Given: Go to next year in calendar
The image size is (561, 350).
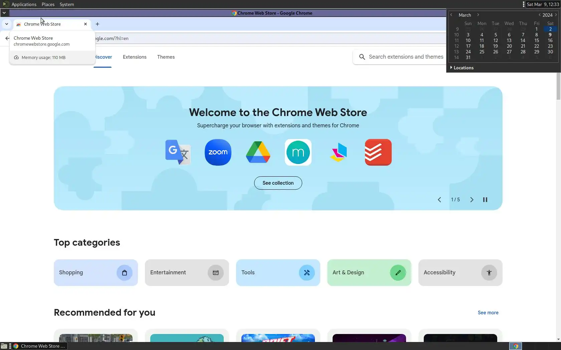Looking at the screenshot, I should 556,15.
